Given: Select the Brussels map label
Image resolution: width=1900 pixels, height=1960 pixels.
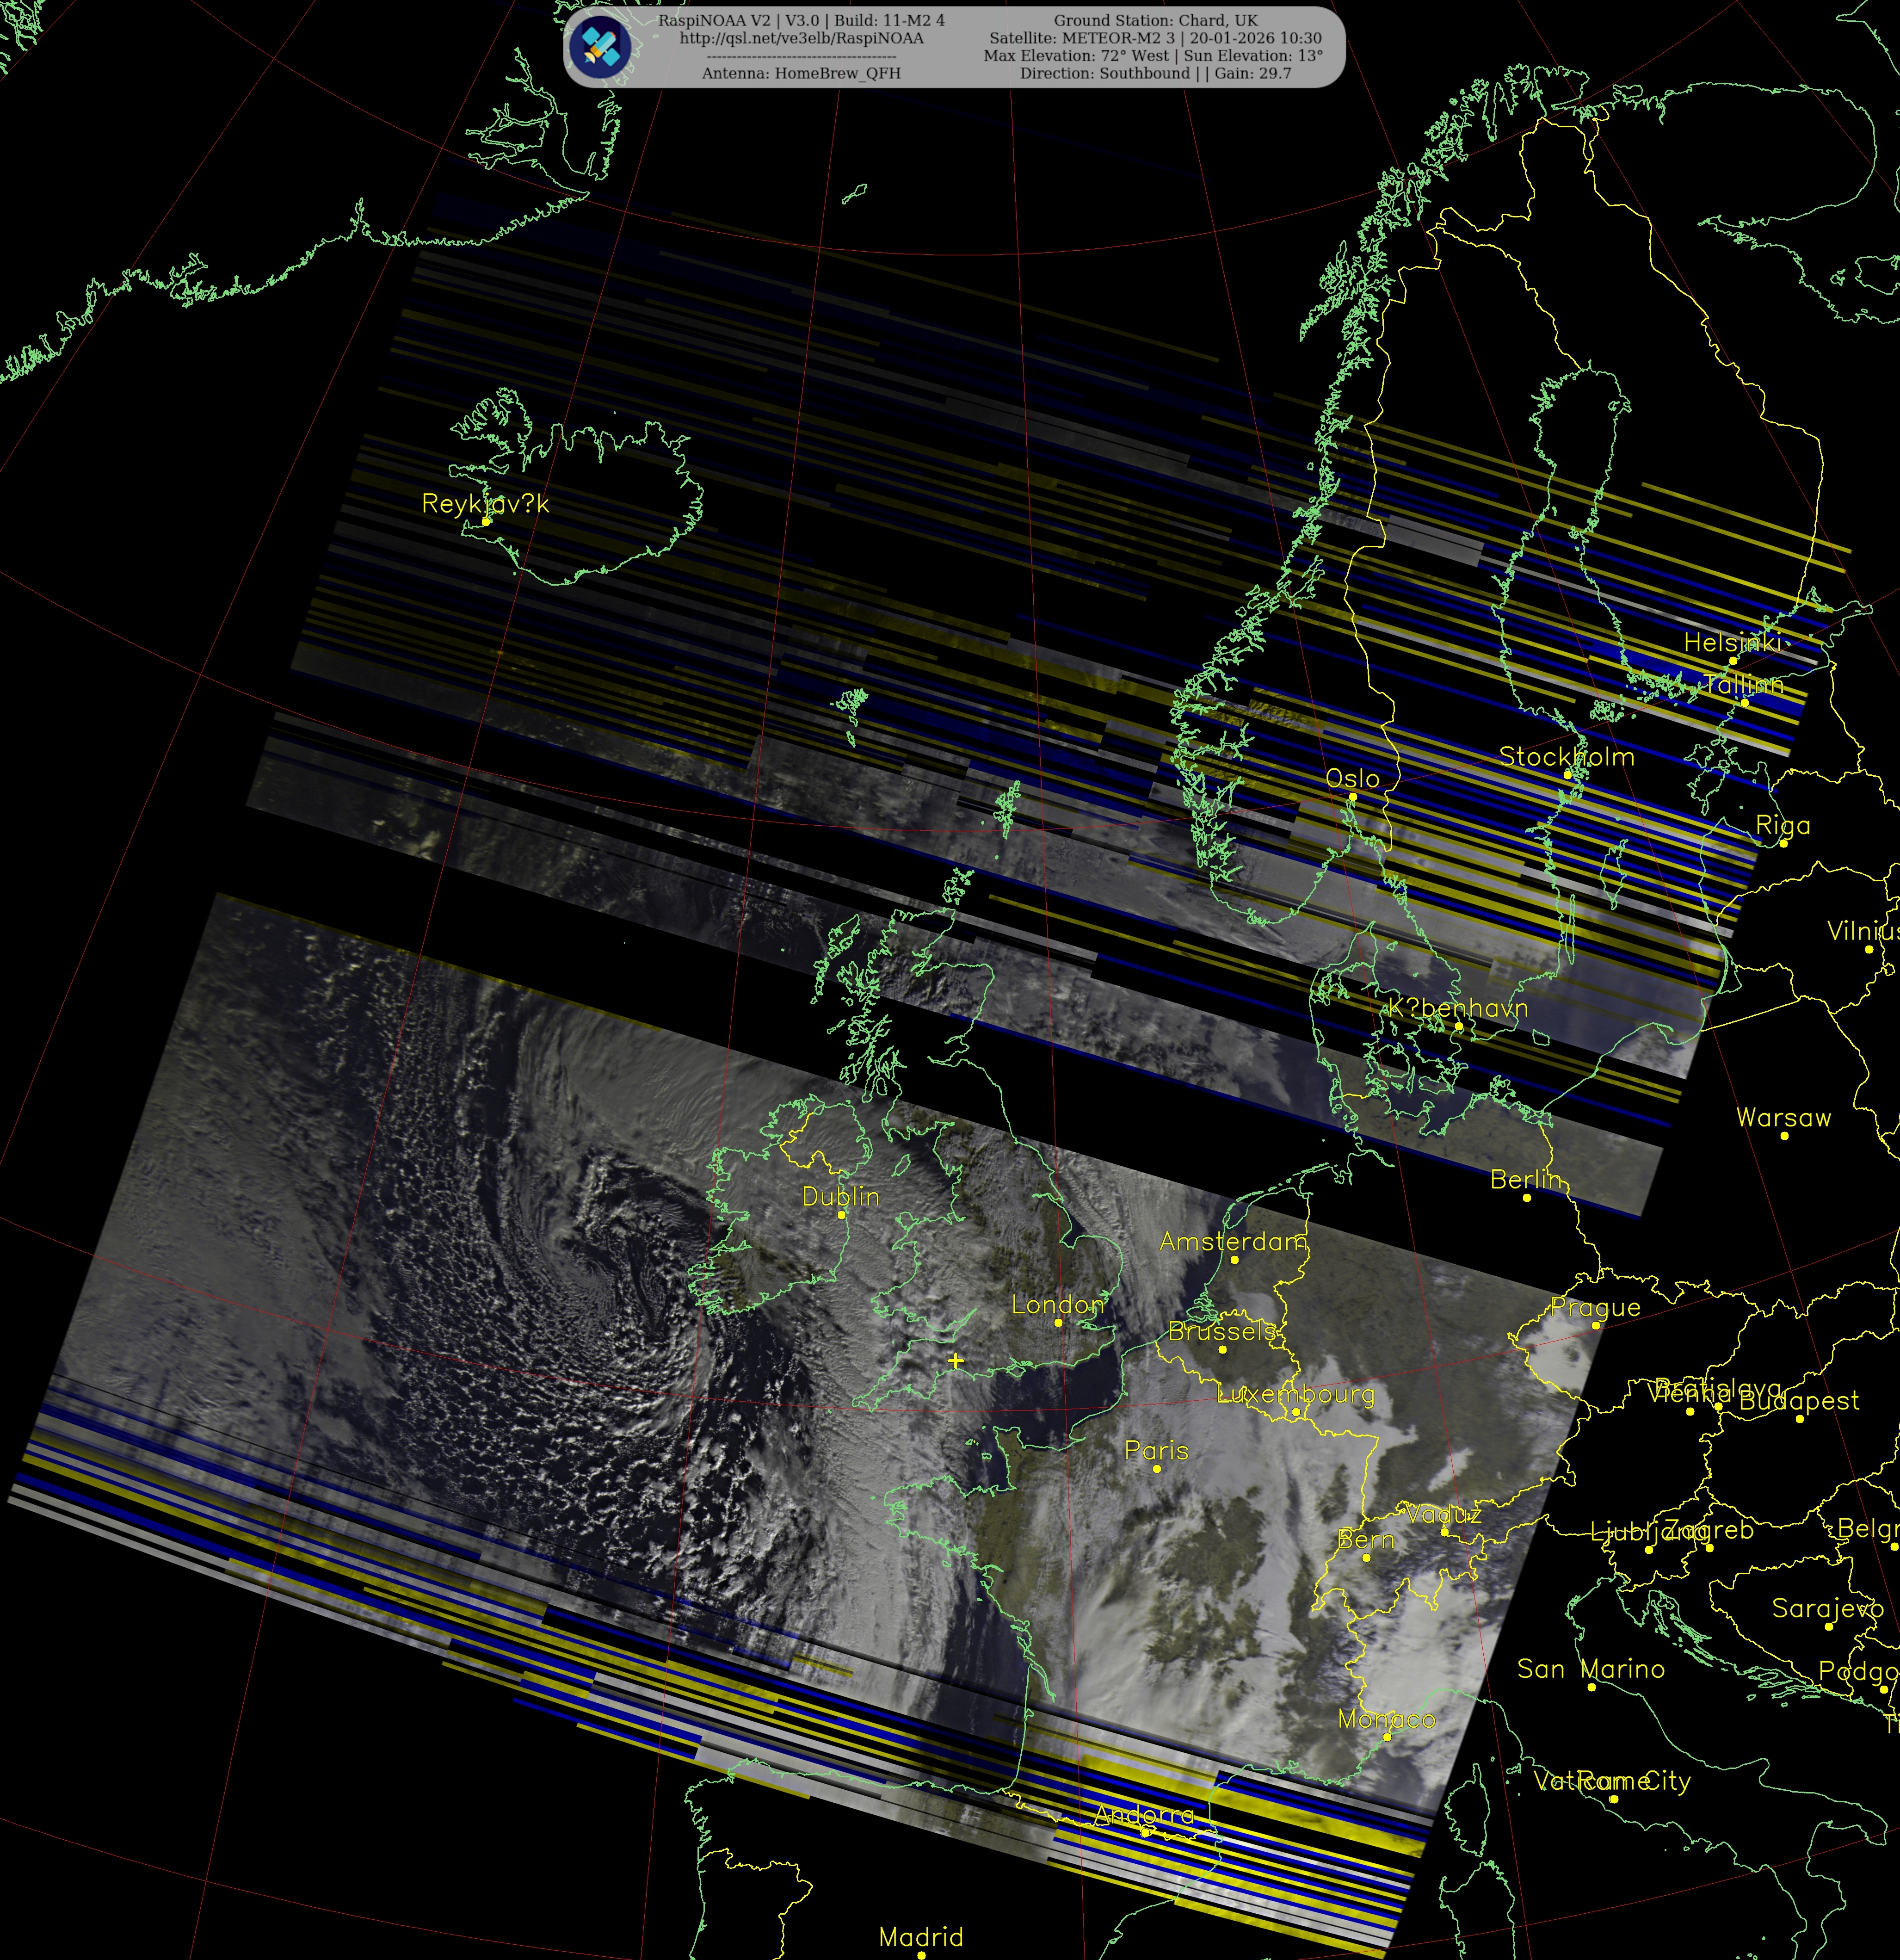Looking at the screenshot, I should (x=1222, y=1331).
